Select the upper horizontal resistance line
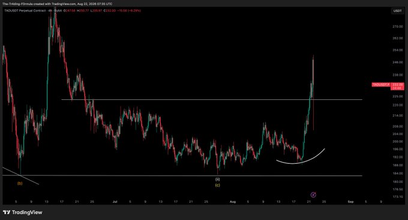Image resolution: width=408 pixels, height=220 pixels. pos(212,99)
